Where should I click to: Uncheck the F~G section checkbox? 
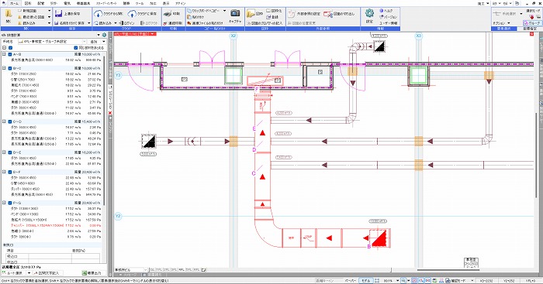click(x=10, y=203)
